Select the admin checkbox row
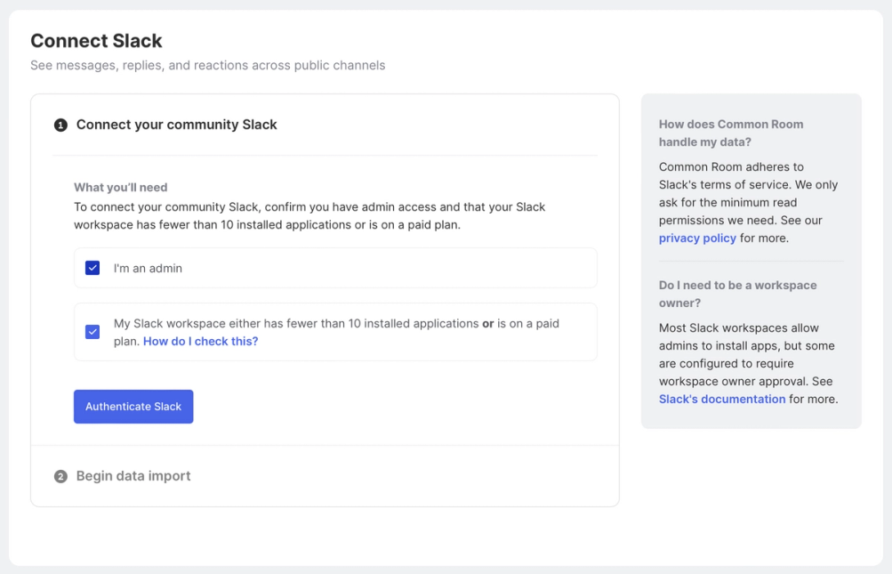The height and width of the screenshot is (574, 892). point(334,267)
